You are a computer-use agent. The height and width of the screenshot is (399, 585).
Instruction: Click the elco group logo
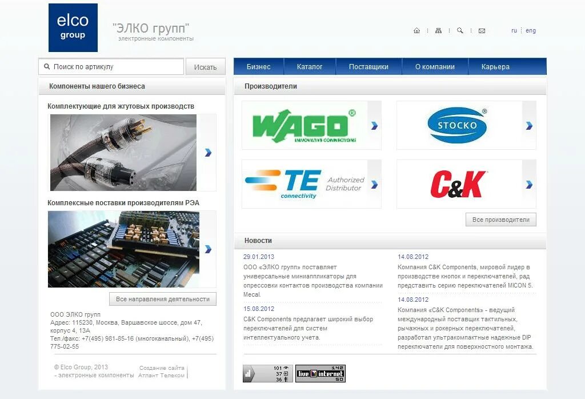pyautogui.click(x=73, y=27)
